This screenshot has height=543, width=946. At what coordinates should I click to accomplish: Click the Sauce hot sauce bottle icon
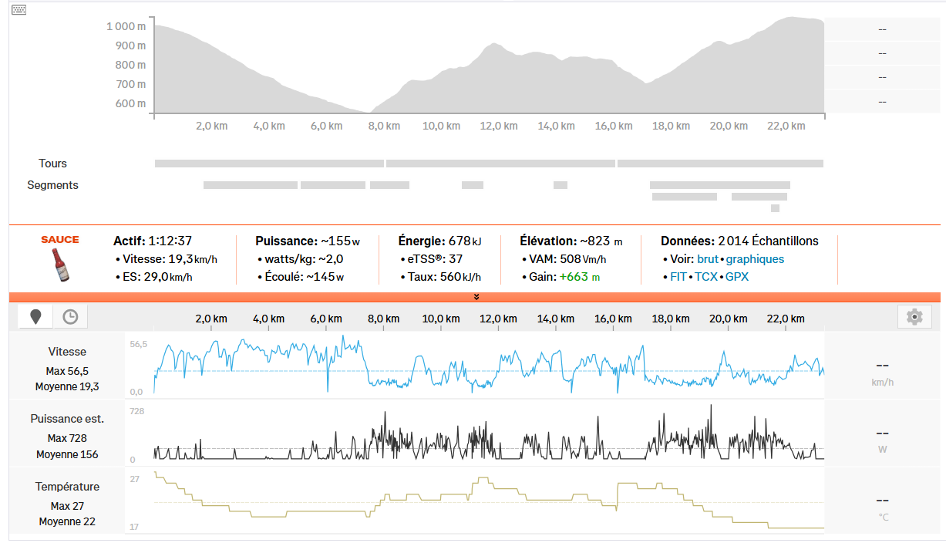(x=60, y=265)
